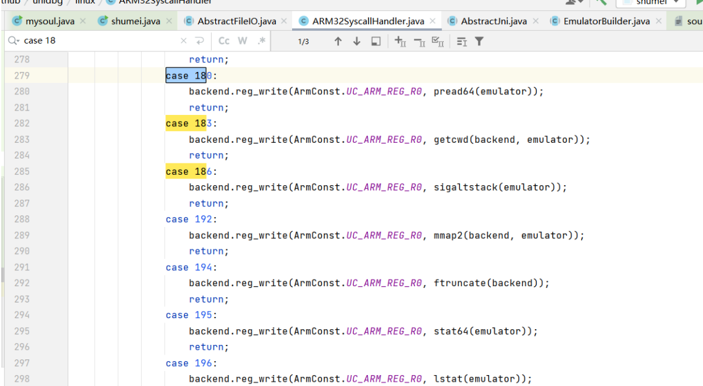Go to next search occurrence arrow
The height and width of the screenshot is (386, 703).
pos(357,41)
